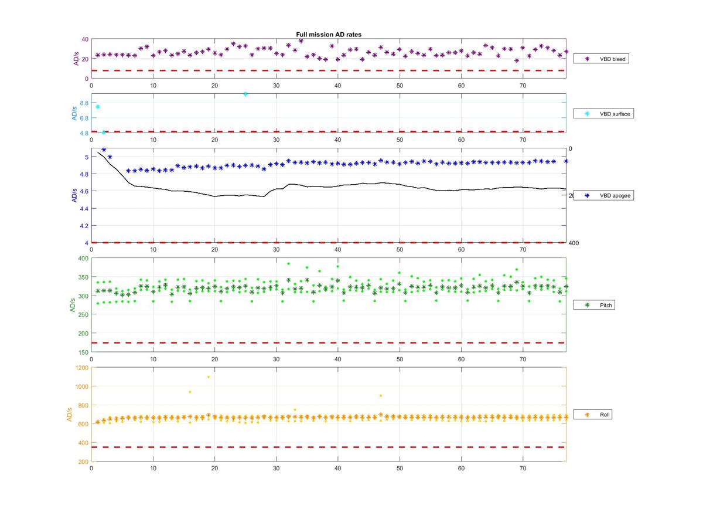The height and width of the screenshot is (519, 703).
Task: Click the green asterisk marker in Pitch legend
Action: click(x=586, y=306)
